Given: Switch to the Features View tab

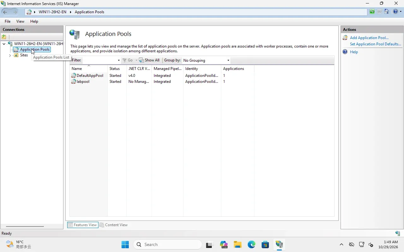Looking at the screenshot, I should 83,225.
